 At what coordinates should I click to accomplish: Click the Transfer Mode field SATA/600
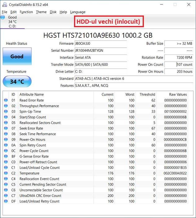(101, 64)
